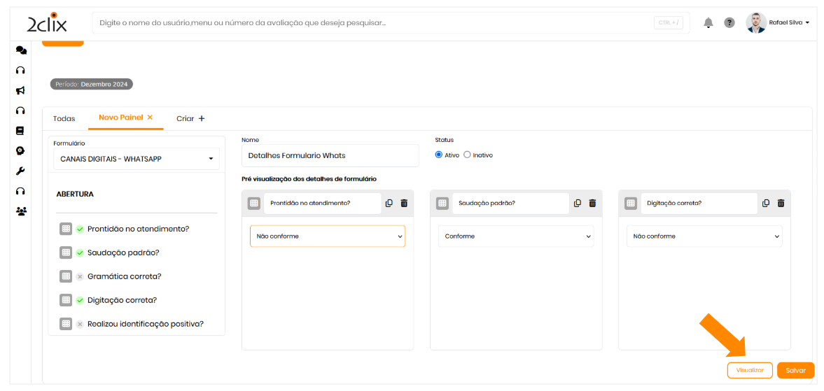Select the Inativo status radio button
The height and width of the screenshot is (391, 824).
point(467,155)
